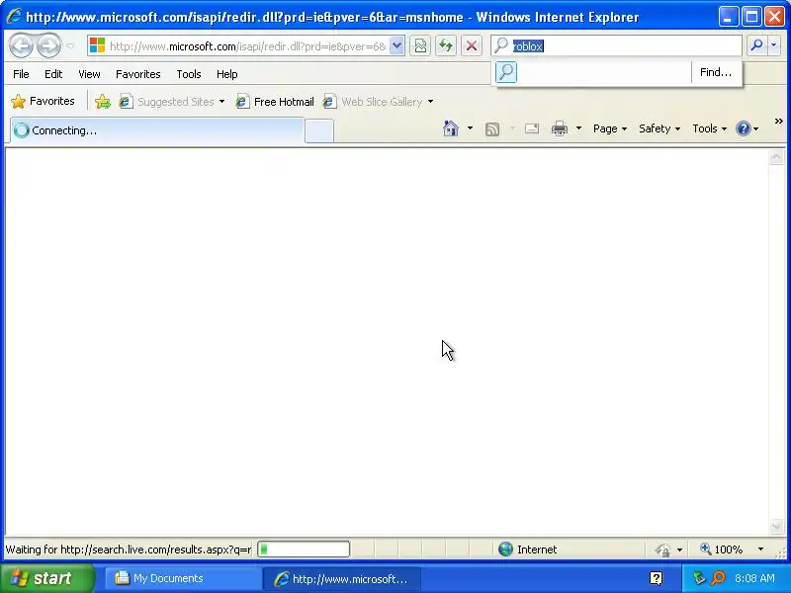Screen dimensions: 791x593
Task: Open the Page command menu
Action: click(610, 128)
